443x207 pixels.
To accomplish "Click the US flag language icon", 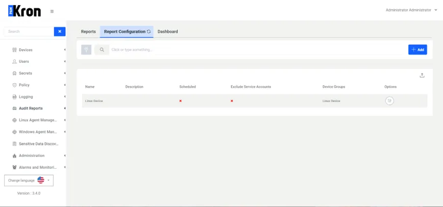I will pos(41,180).
